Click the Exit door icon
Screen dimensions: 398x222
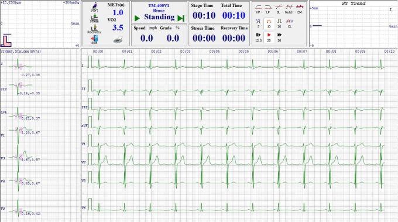tap(94, 40)
